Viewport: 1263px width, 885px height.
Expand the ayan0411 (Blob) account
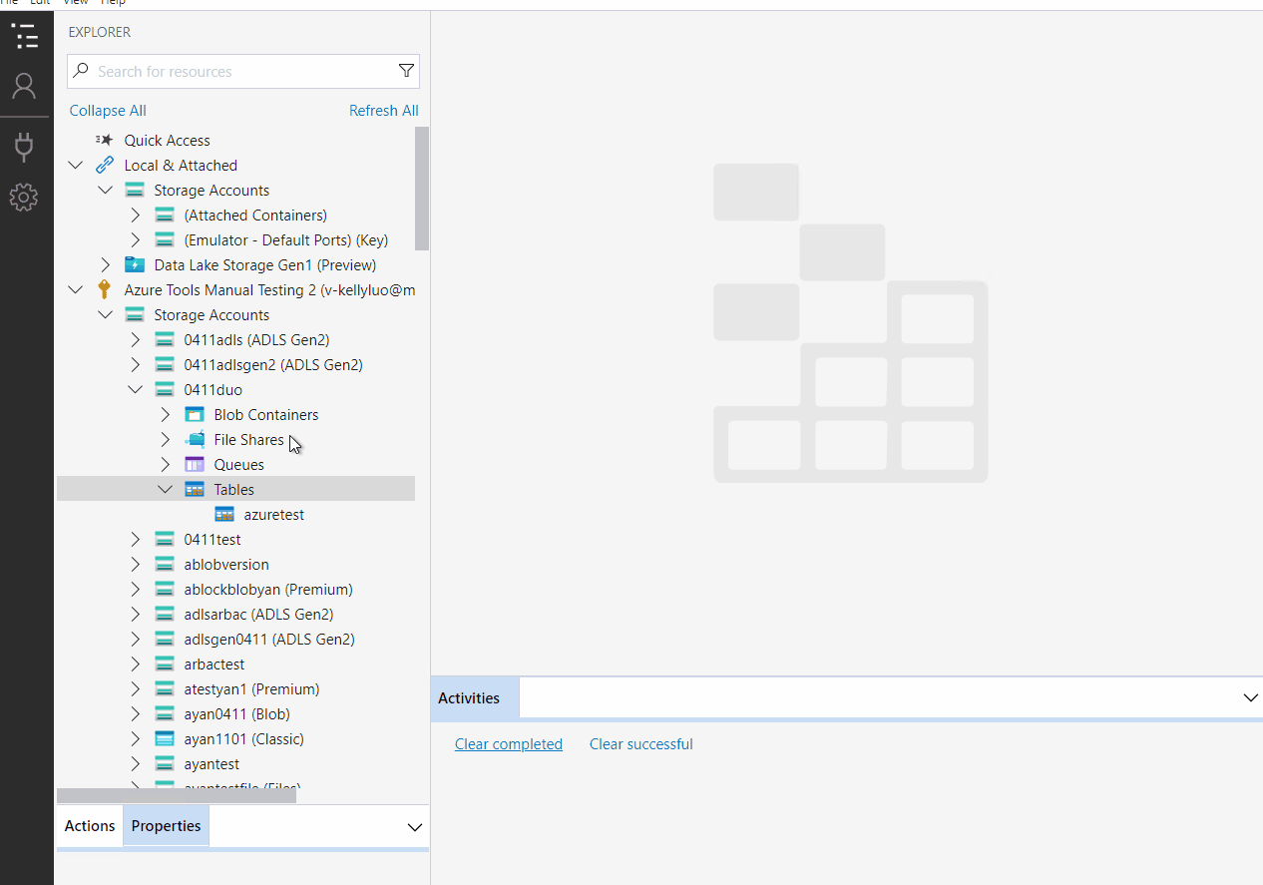coord(136,714)
